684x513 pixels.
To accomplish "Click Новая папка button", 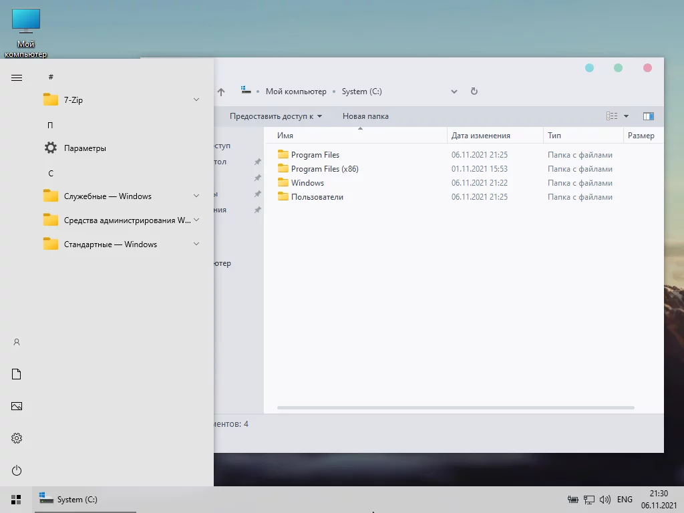I will click(x=365, y=116).
